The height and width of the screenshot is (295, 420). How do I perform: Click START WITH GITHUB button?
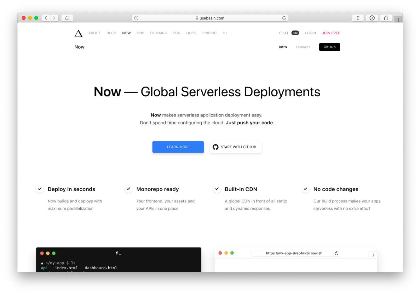click(x=236, y=147)
